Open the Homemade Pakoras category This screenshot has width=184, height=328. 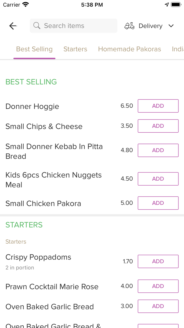(129, 49)
